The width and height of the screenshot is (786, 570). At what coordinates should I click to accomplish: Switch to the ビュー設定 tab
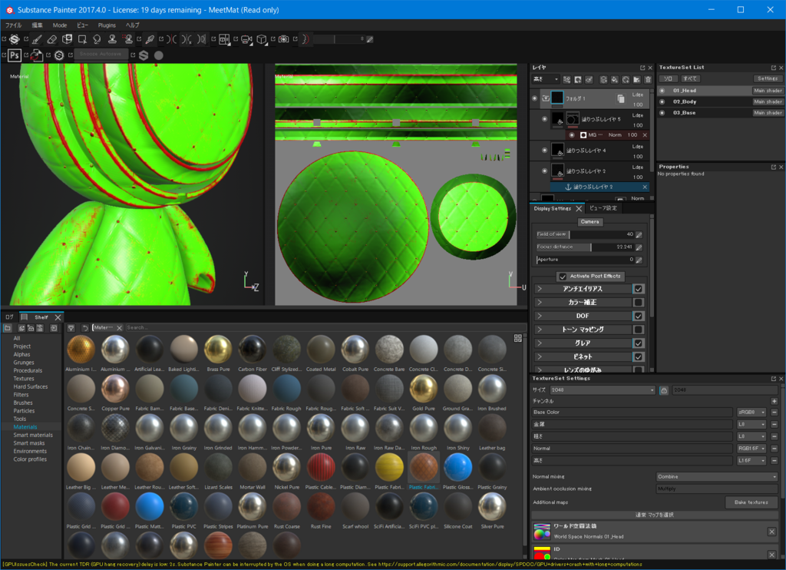(603, 208)
